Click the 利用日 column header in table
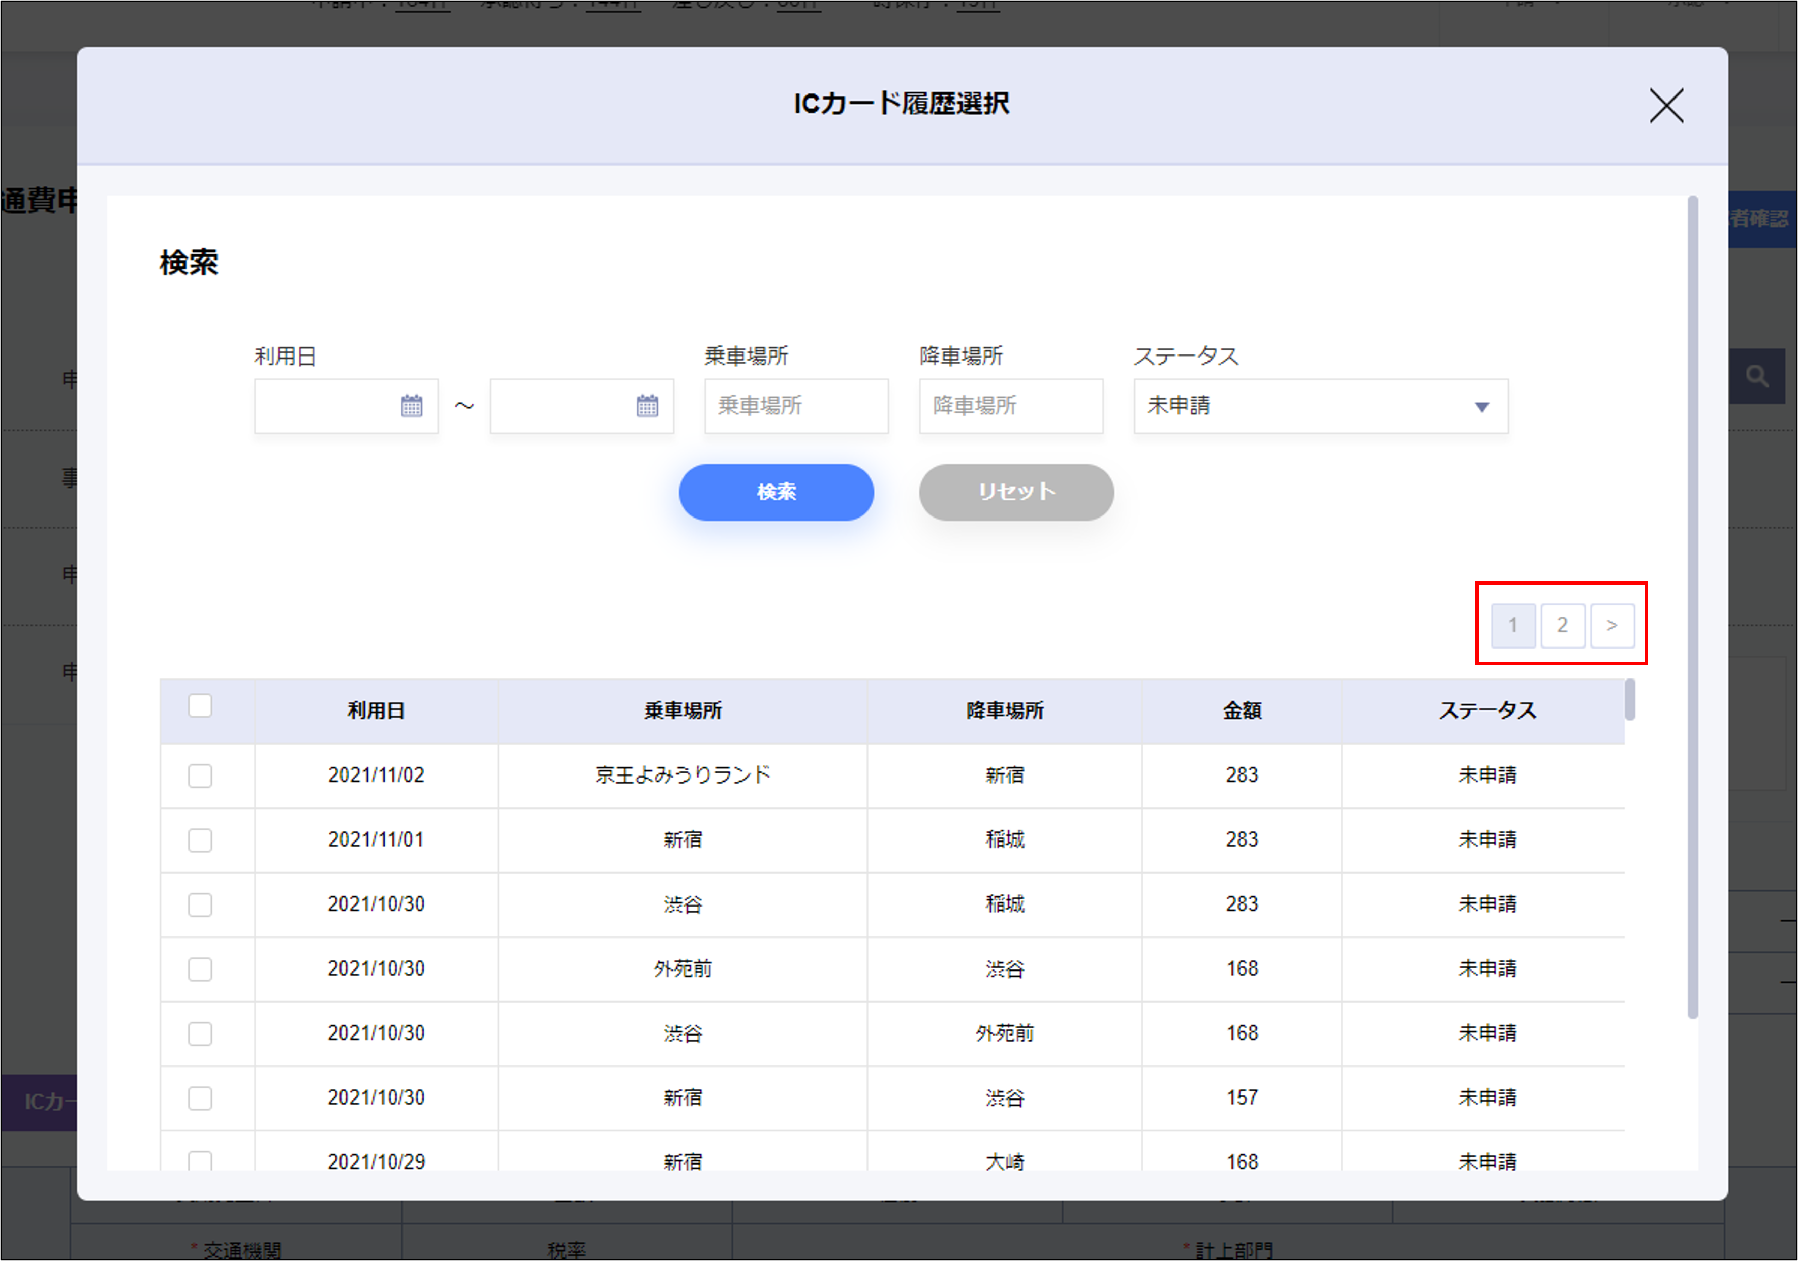 (x=376, y=710)
